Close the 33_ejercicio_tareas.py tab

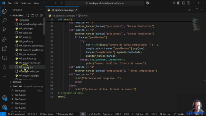click(x=76, y=10)
